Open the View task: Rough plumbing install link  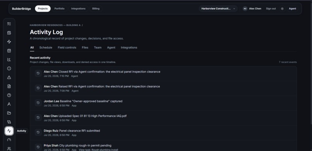(98, 150)
